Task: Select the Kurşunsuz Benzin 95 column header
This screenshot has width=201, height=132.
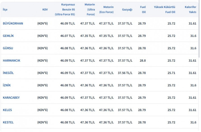Action: click(x=65, y=9)
